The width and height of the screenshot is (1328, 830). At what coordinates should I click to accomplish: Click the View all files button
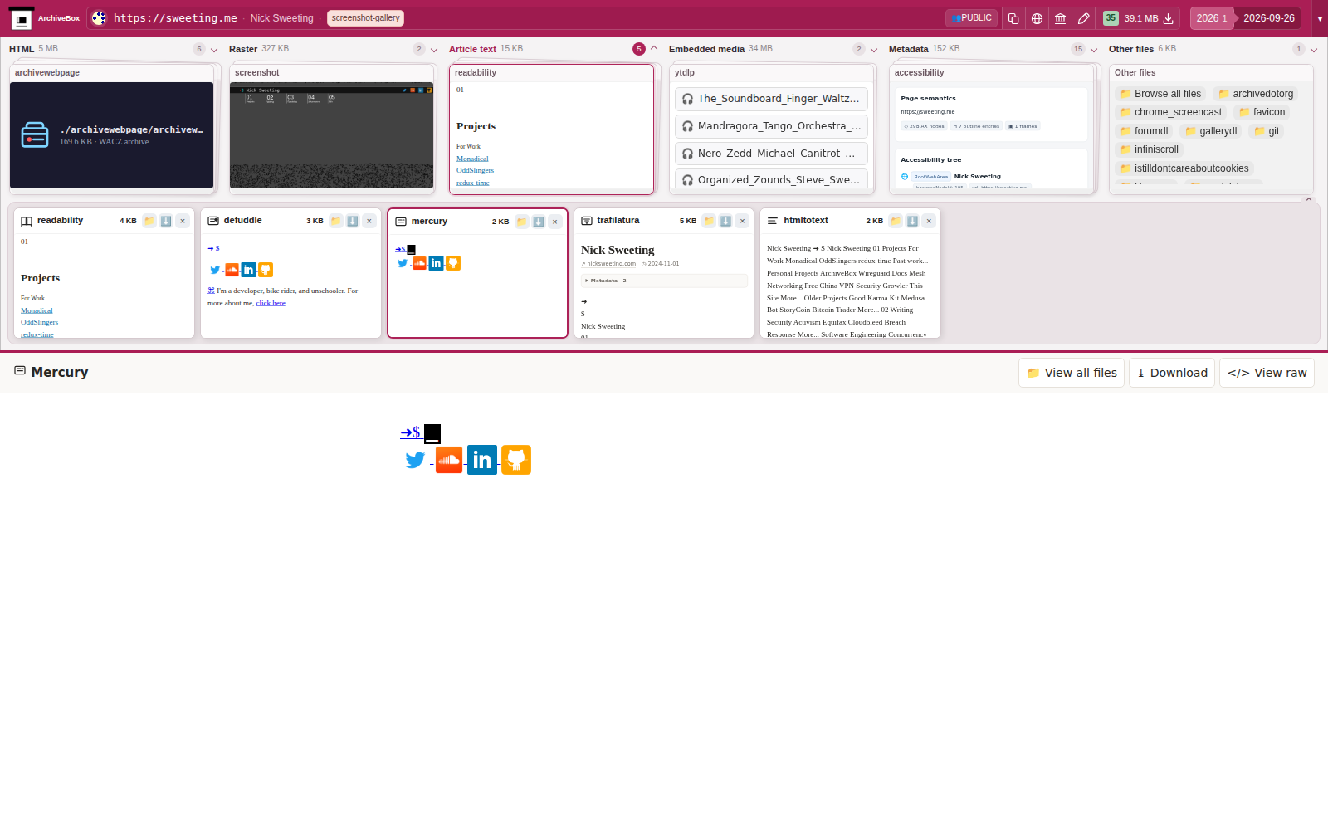1072,373
